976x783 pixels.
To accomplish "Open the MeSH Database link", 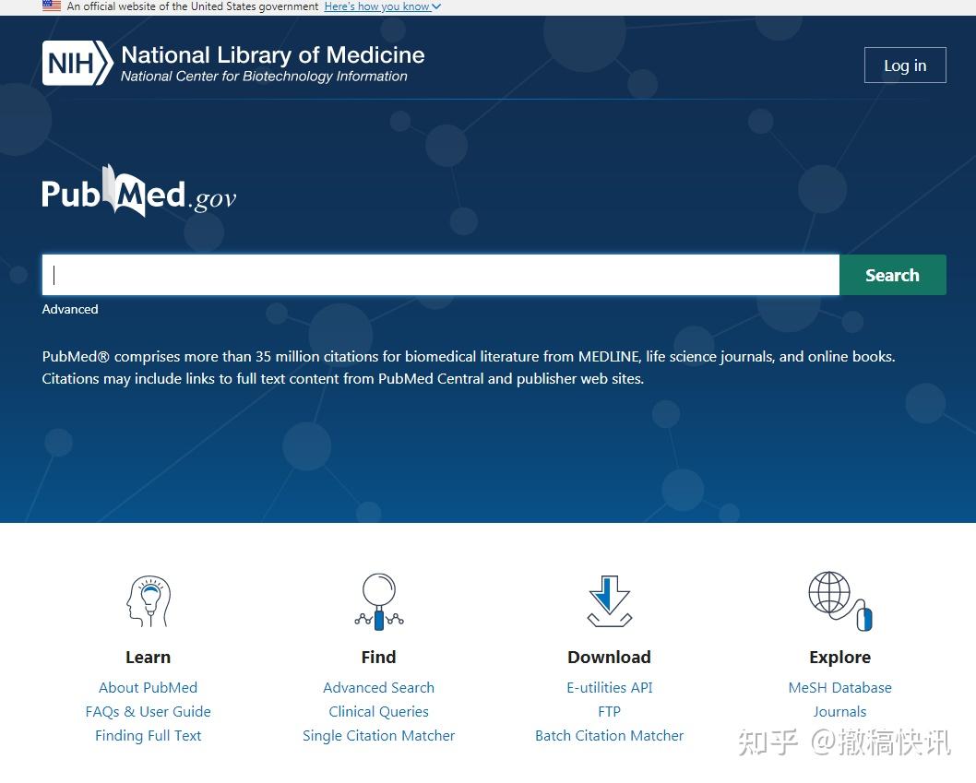I will (839, 687).
